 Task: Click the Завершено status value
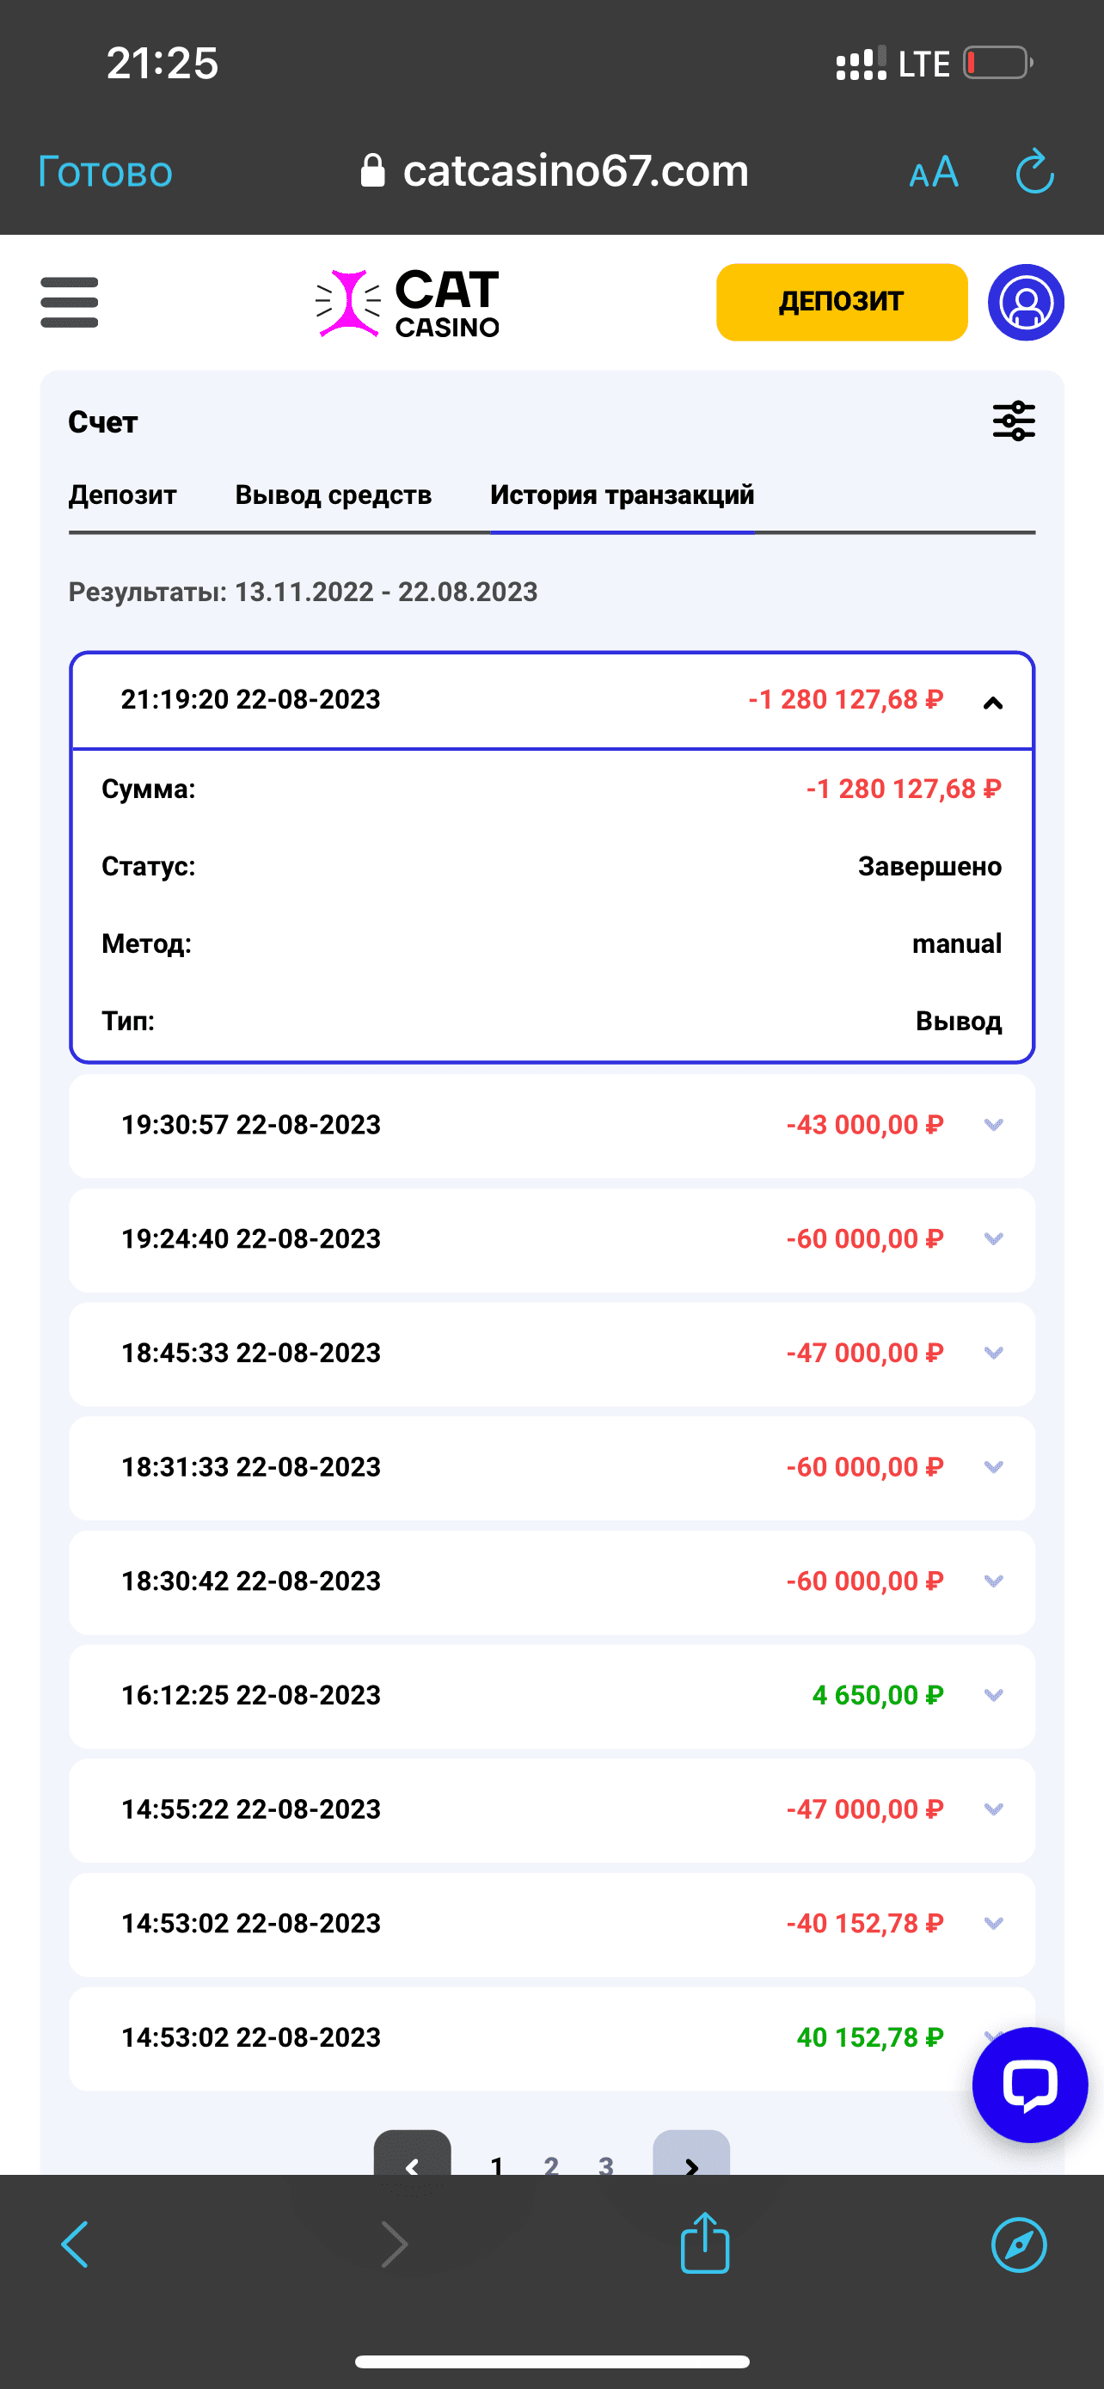929,866
